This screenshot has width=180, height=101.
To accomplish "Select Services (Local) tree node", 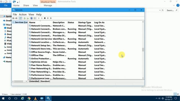I will (x=20, y=22).
